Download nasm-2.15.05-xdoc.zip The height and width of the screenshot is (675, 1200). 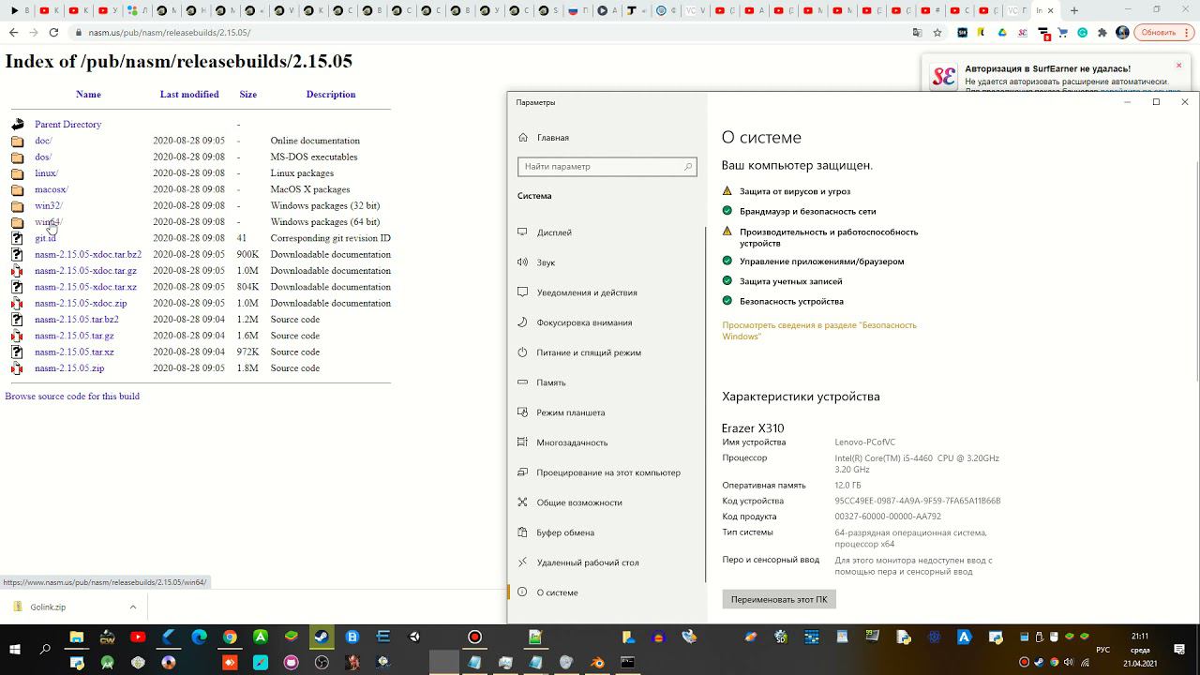[81, 304]
